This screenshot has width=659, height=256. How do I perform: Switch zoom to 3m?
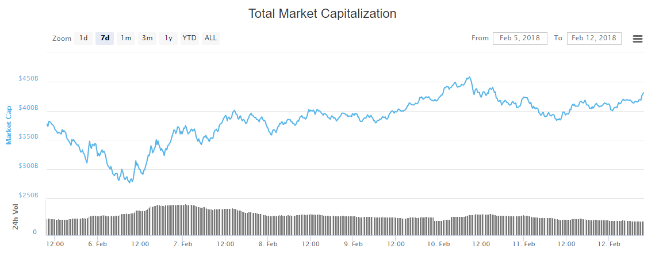coord(147,39)
